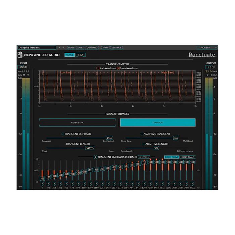Toggle the ACTIVE bypass button

pos(69,55)
